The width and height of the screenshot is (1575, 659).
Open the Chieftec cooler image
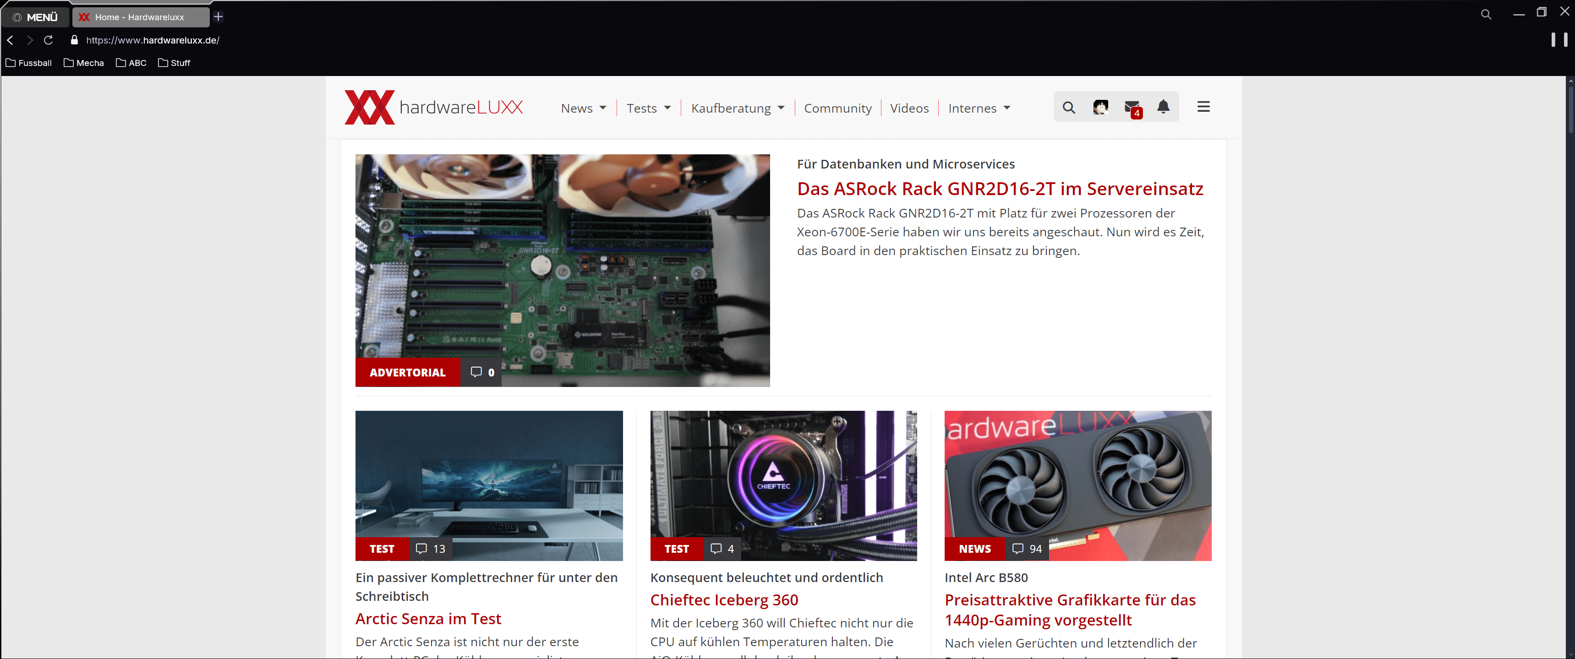coord(783,485)
